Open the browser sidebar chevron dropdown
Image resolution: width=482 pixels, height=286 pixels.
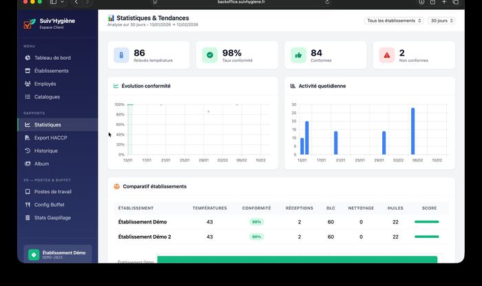point(63,2)
